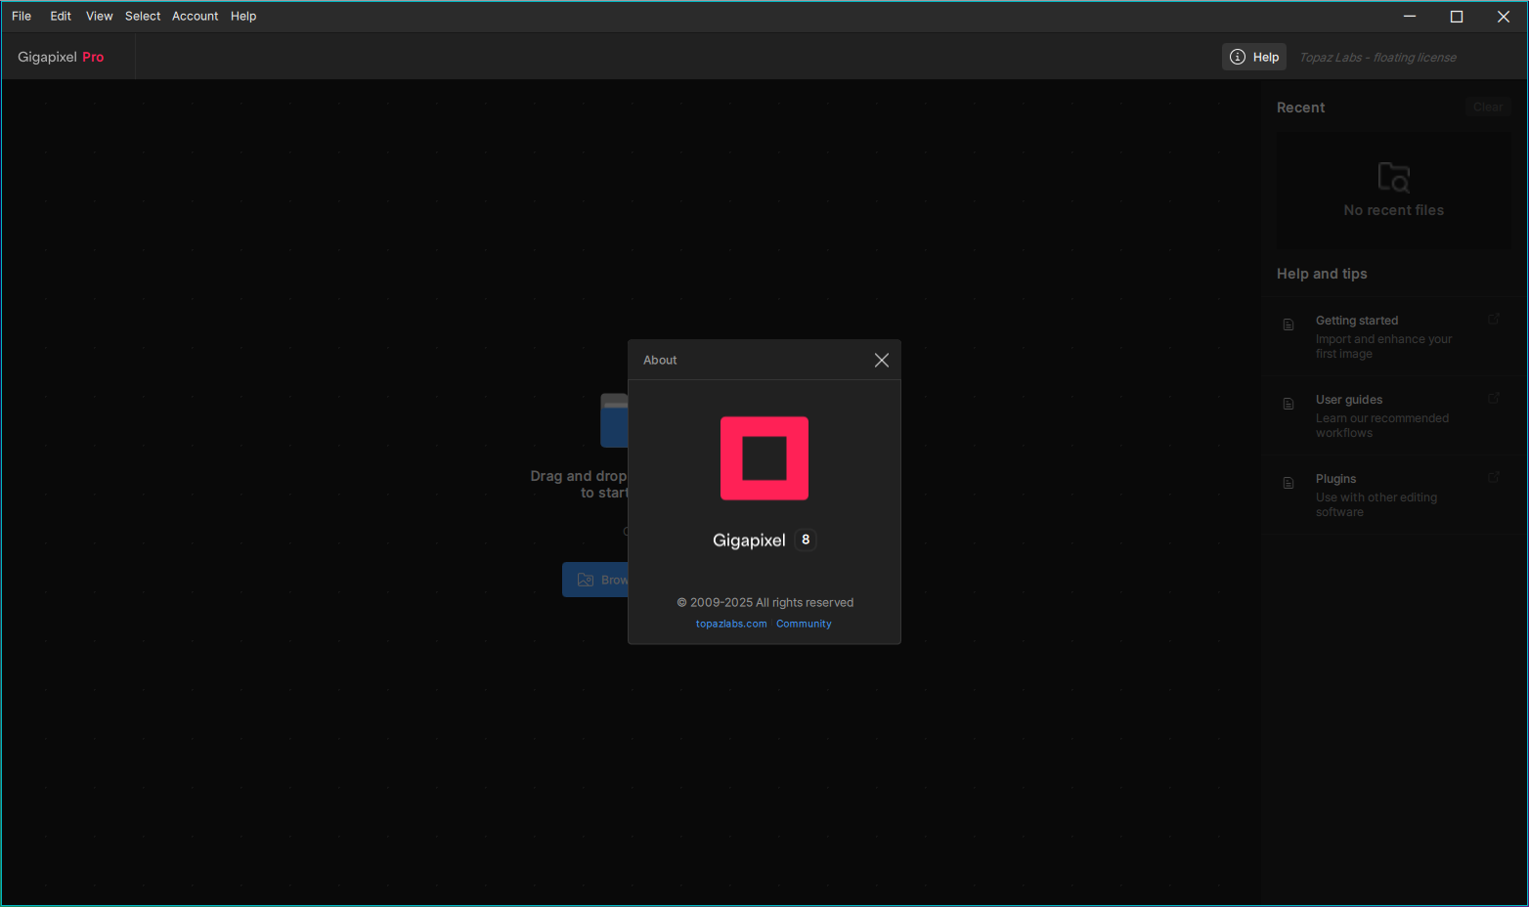The width and height of the screenshot is (1529, 907).
Task: Click the No recent files folder icon
Action: pyautogui.click(x=1394, y=177)
